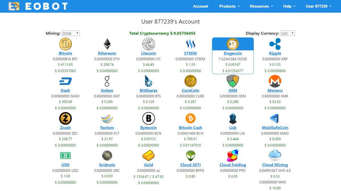Select the Cloud SETI alien icon
The width and height of the screenshot is (341, 191).
pyautogui.click(x=190, y=155)
